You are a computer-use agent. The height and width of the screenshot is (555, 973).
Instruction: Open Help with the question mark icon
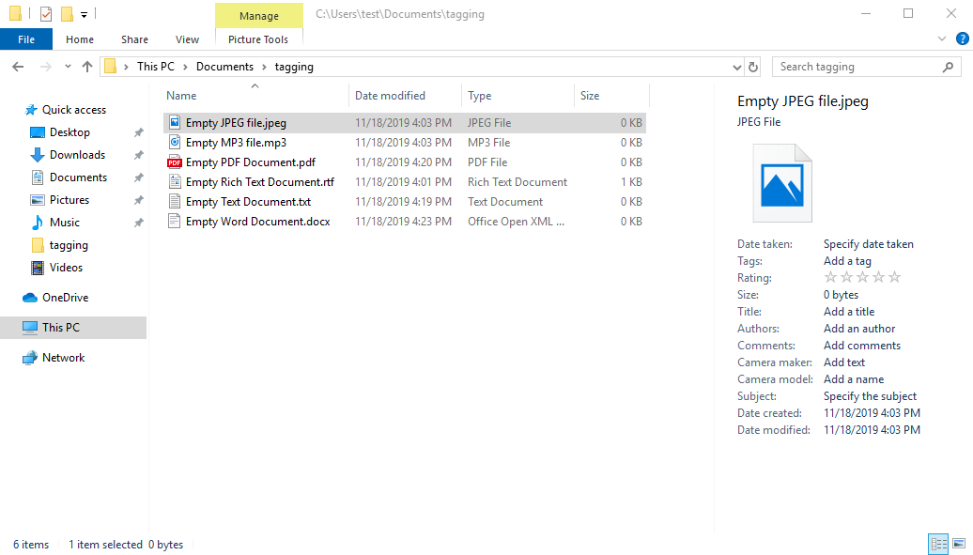[961, 38]
